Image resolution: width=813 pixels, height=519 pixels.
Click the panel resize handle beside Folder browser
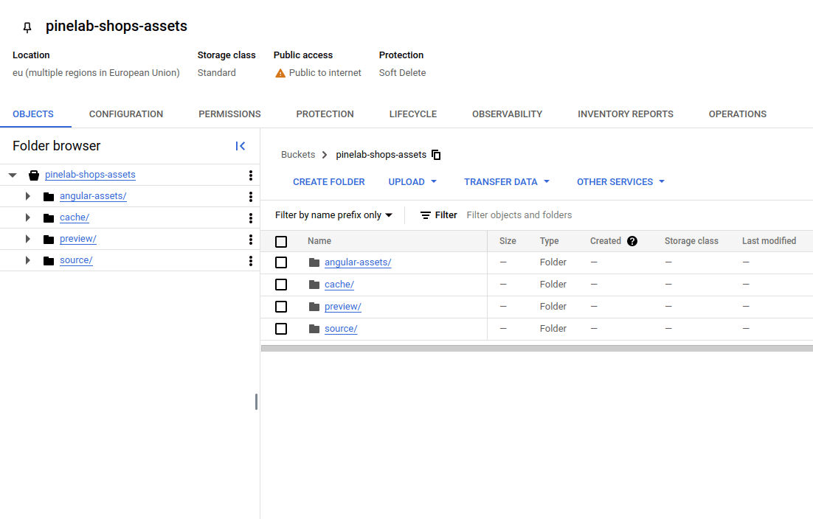tap(256, 402)
